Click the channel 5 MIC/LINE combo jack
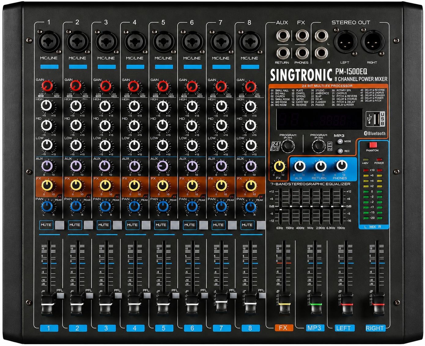Screen dimensions: 425x346 163,42
